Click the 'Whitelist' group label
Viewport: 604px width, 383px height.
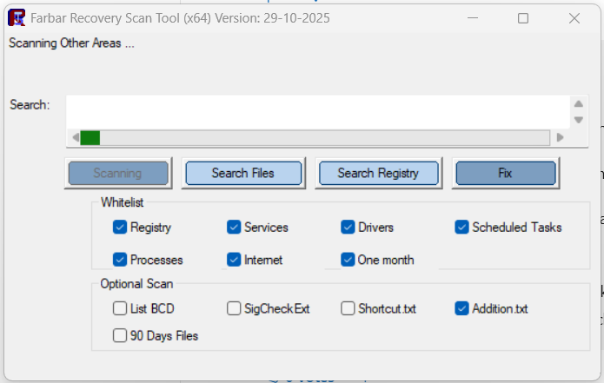tap(123, 202)
